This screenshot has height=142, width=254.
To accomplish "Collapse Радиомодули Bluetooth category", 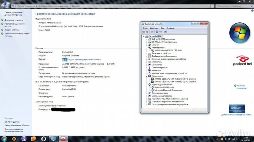I will [147, 84].
